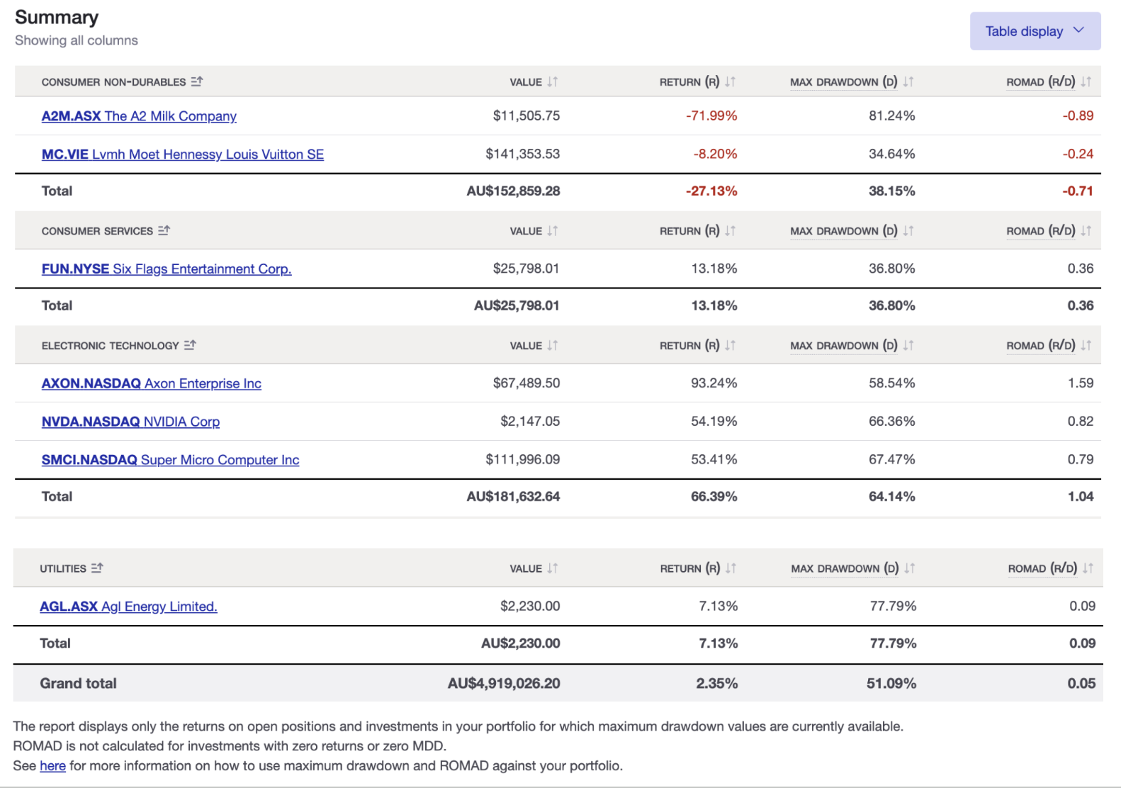Open NVDA.NASDAQ NVIDIA Corp link
Viewport: 1121px width, 788px height.
130,422
